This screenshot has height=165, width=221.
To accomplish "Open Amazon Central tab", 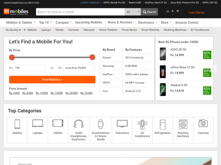I will [x=187, y=22].
